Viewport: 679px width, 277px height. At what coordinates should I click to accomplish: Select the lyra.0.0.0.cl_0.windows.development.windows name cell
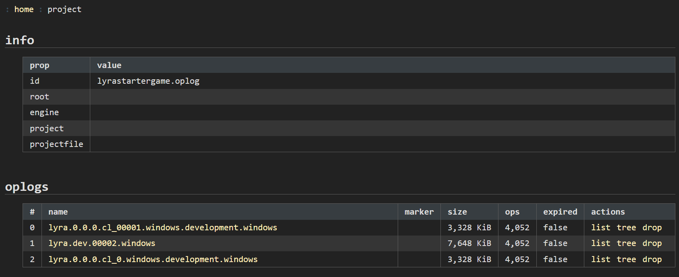[x=153, y=259]
